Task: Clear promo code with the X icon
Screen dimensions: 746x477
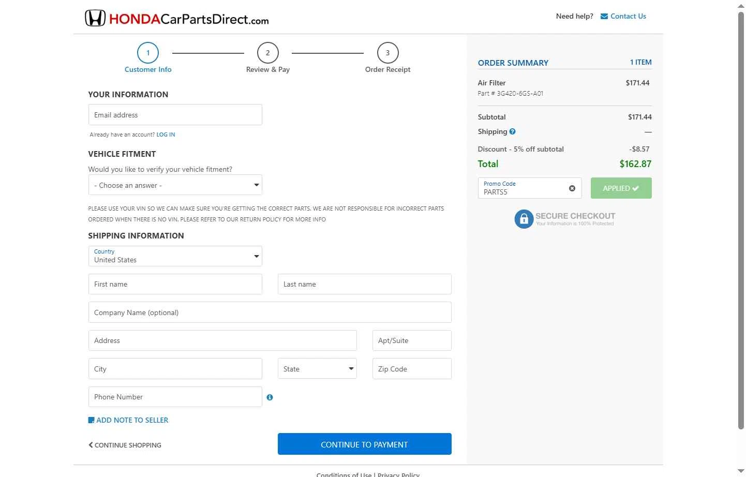Action: (x=572, y=188)
